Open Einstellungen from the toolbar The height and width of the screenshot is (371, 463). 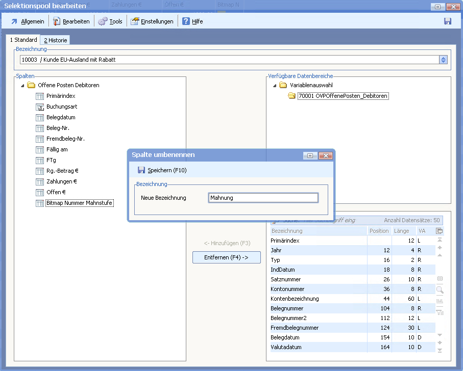click(x=152, y=21)
